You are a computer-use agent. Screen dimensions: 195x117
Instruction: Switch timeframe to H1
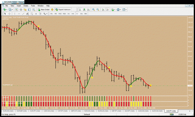[69, 14]
